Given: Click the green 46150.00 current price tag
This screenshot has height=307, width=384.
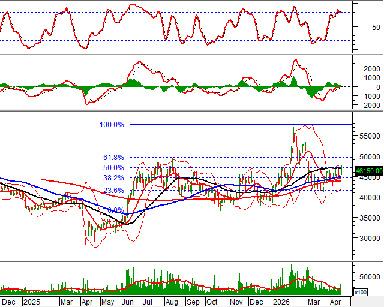Looking at the screenshot, I should [369, 171].
